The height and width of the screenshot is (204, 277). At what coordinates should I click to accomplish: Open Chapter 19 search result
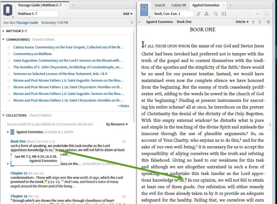click(x=19, y=196)
